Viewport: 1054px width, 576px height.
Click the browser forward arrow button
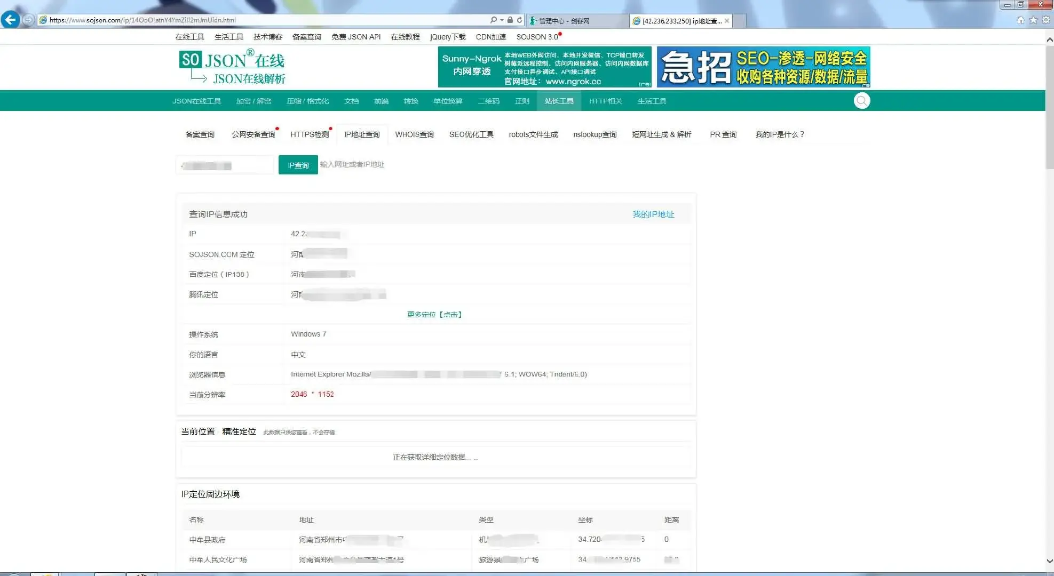28,20
